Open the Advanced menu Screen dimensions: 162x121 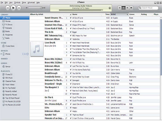pyautogui.click(x=31, y=2)
